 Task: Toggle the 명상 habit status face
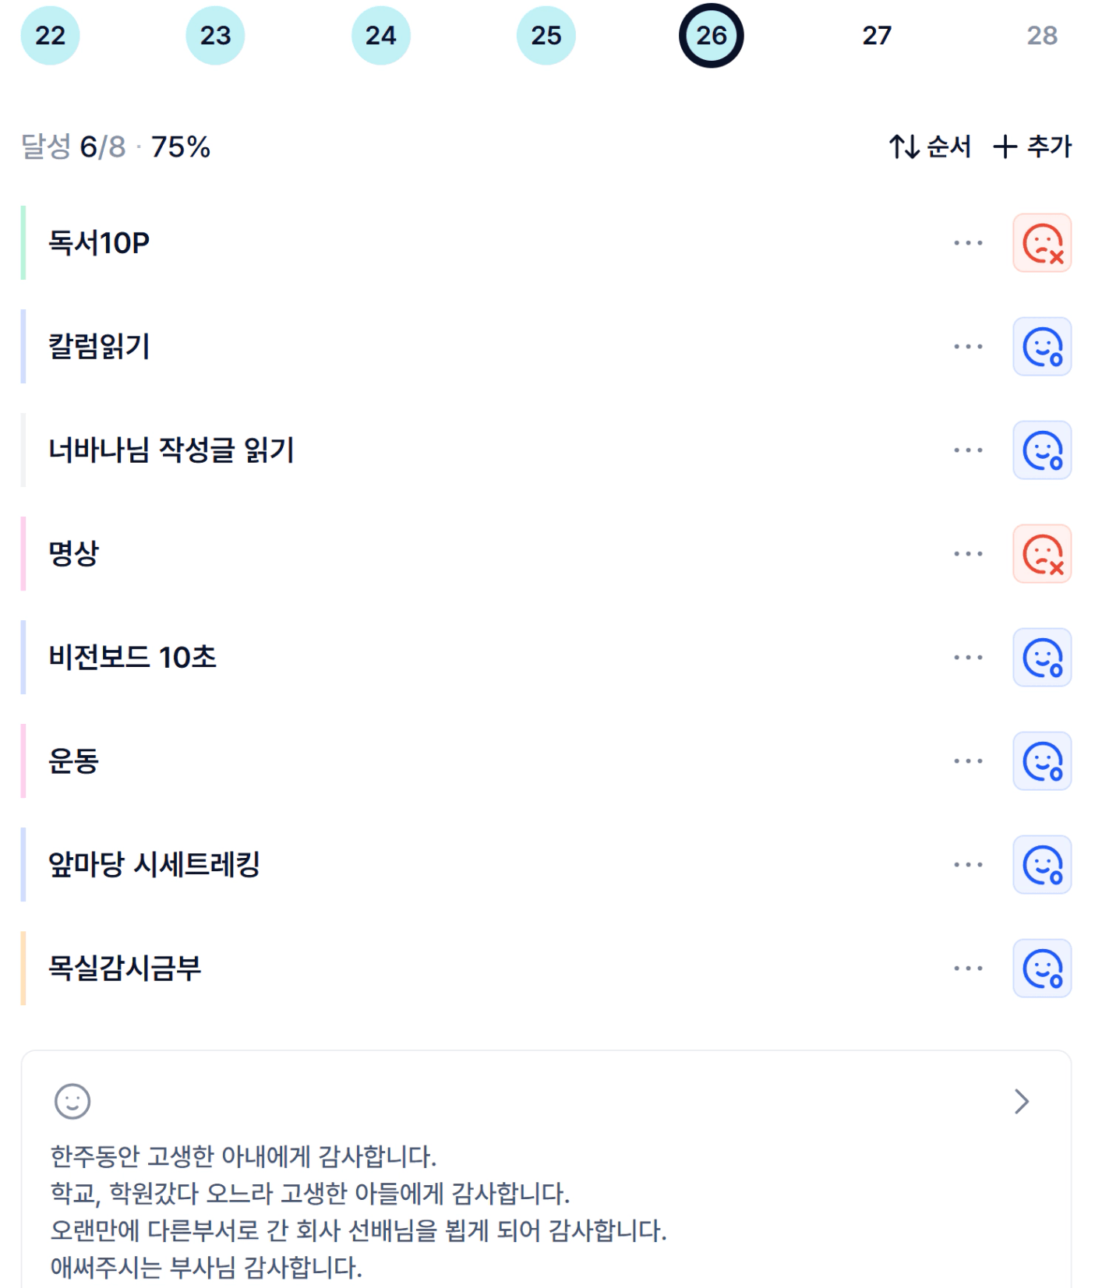coord(1041,554)
